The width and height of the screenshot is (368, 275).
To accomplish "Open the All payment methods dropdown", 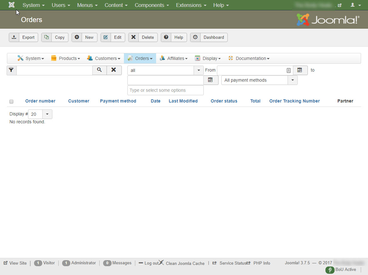I will 292,80.
